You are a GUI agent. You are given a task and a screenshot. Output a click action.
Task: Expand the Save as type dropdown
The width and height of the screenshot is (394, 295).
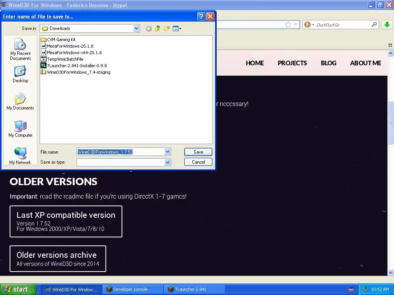[168, 162]
